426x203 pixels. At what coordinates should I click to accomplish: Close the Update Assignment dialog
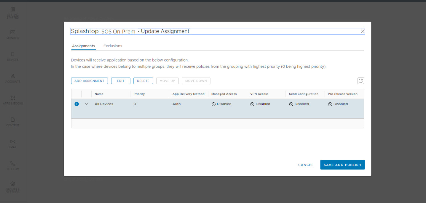click(x=363, y=31)
